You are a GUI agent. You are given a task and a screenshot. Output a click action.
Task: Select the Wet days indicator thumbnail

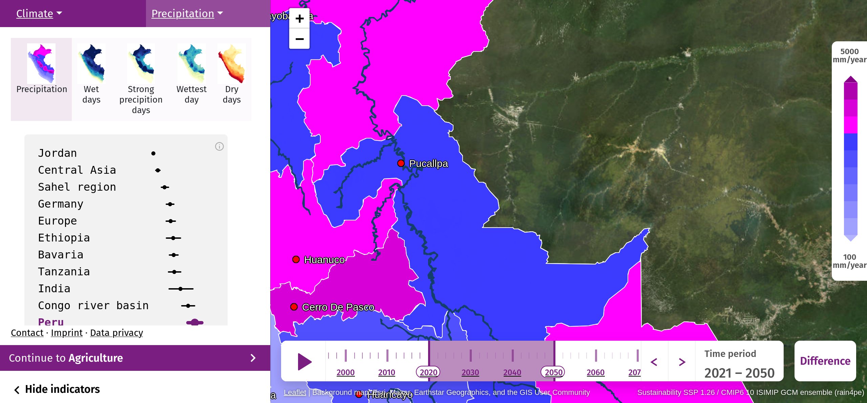91,79
